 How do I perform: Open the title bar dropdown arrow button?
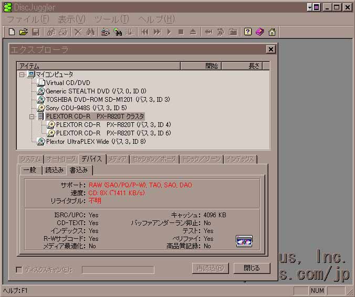pos(309,7)
